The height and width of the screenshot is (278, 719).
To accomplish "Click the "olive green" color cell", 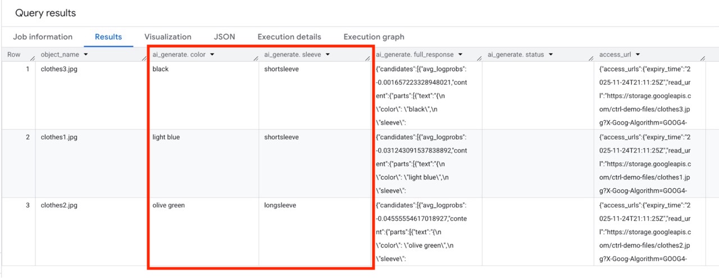I will [169, 206].
